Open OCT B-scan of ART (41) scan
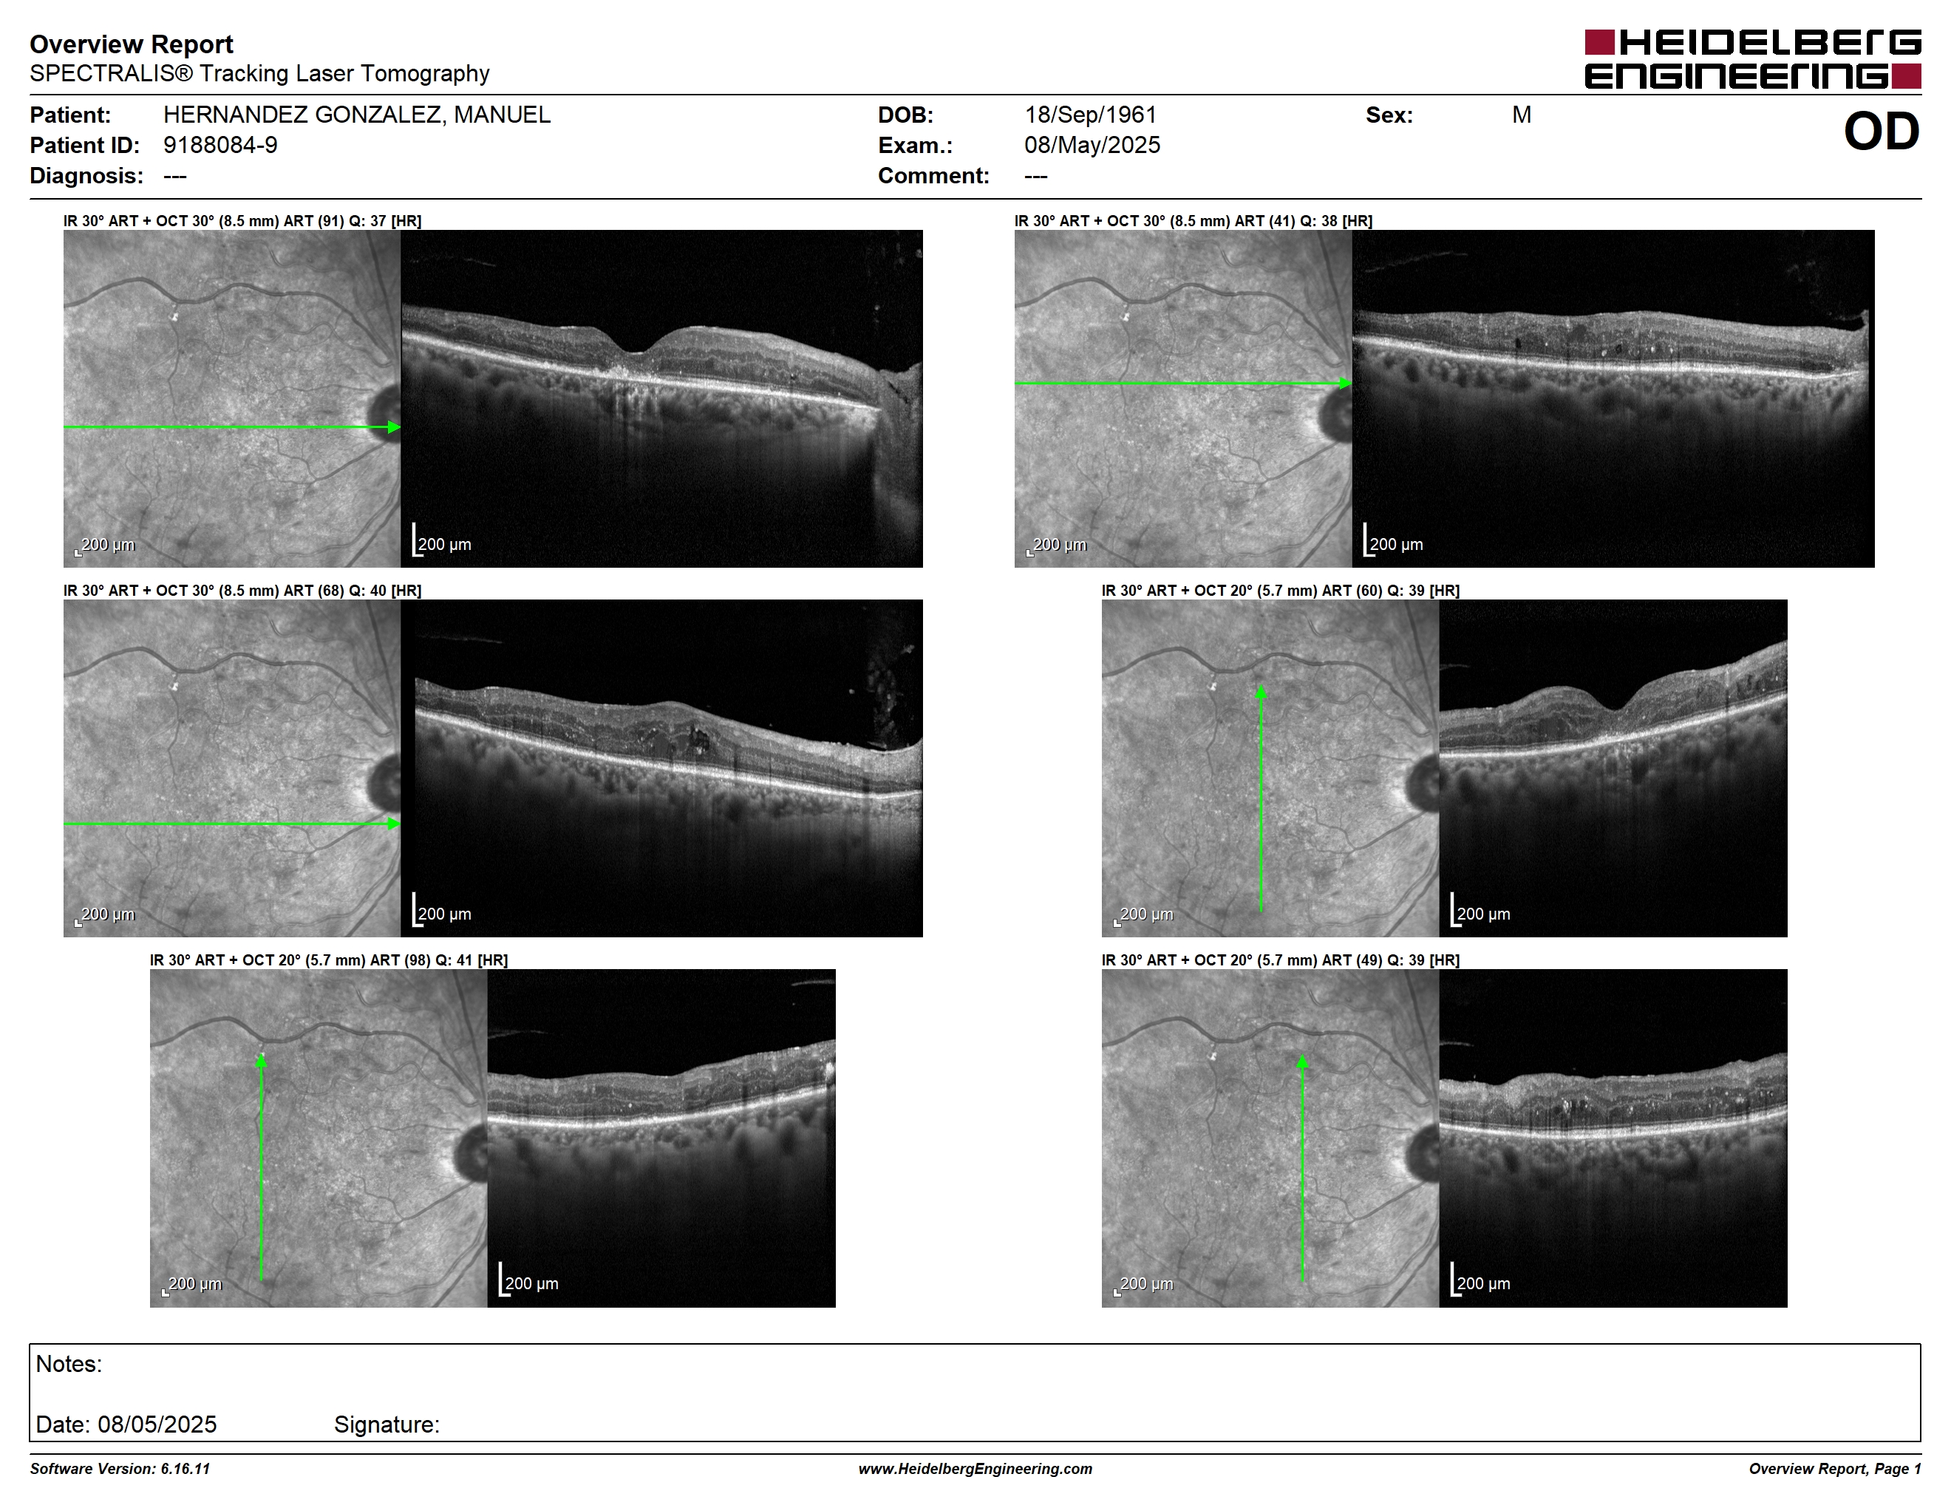This screenshot has width=1951, height=1508. (1613, 398)
